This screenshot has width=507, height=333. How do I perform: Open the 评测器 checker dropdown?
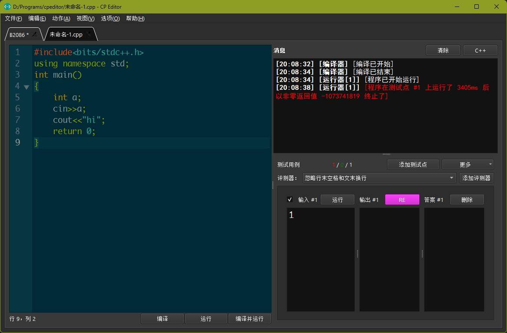(379, 178)
